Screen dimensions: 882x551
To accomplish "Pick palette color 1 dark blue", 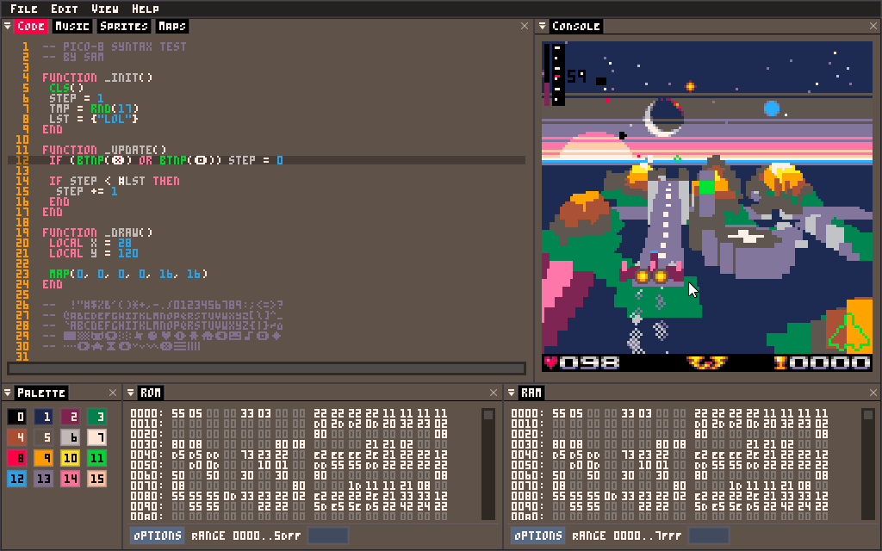I will coord(43,417).
